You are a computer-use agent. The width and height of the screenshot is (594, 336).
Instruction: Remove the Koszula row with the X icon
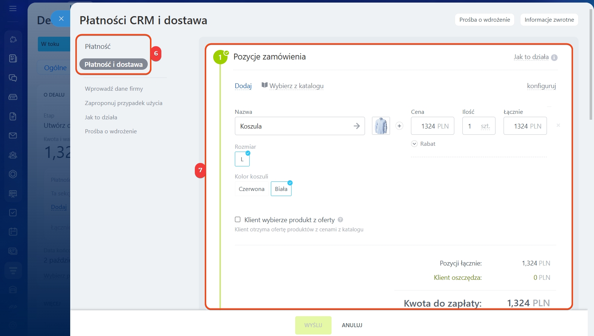[x=558, y=126]
